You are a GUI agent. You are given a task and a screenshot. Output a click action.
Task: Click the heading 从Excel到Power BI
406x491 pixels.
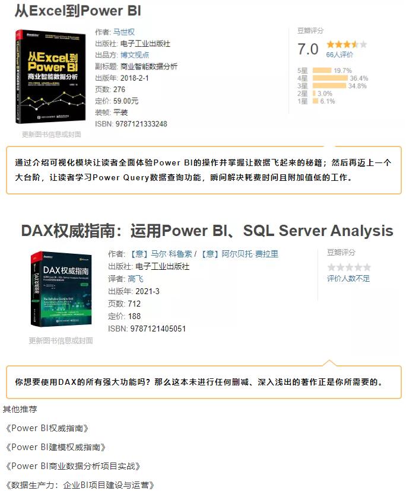[78, 11]
